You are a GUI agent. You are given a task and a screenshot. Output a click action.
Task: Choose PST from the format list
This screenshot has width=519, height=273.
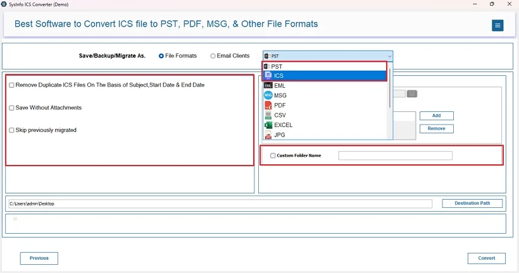coord(325,66)
